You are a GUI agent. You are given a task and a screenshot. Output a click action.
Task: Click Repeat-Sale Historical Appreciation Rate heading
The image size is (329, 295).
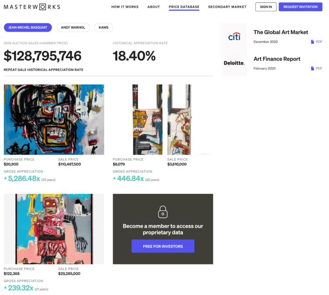(x=43, y=70)
